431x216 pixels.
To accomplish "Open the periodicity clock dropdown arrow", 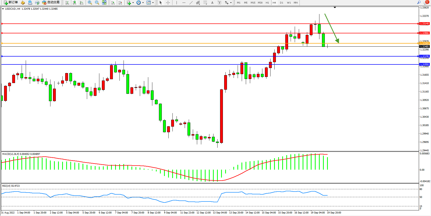I will pos(143,3).
